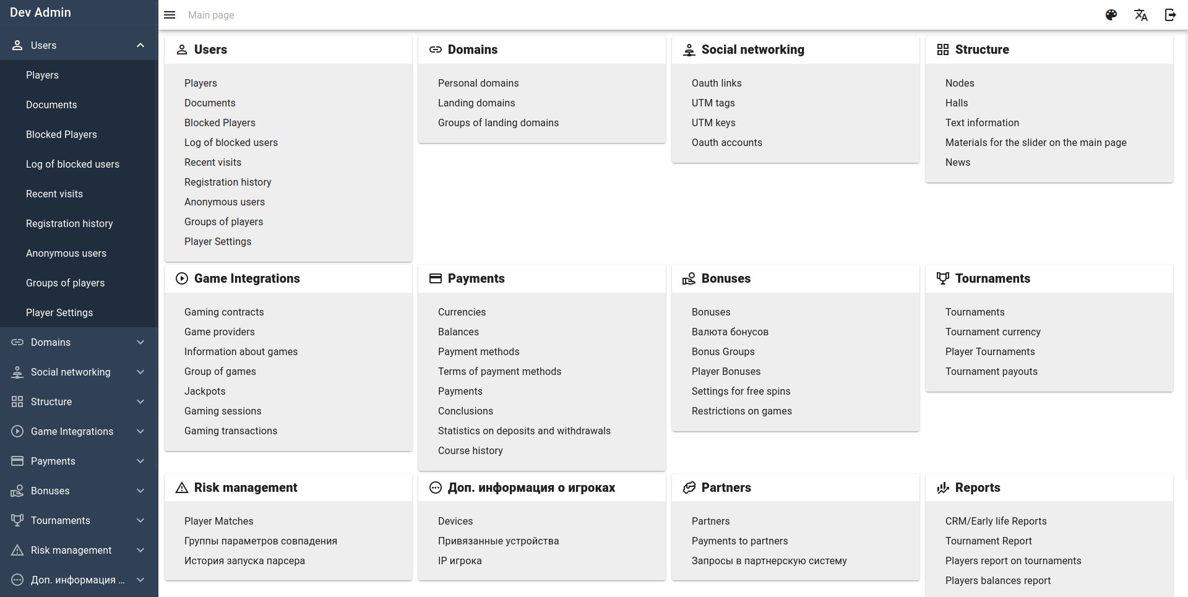Open the language switcher icon

1141,15
